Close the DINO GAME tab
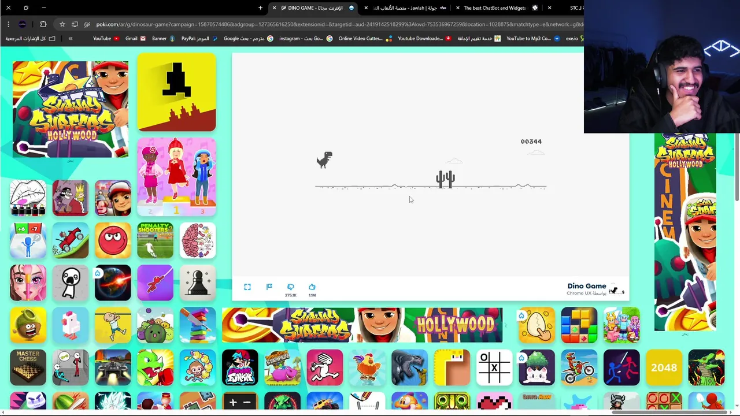Screen dimensions: 740x416 [x=274, y=8]
